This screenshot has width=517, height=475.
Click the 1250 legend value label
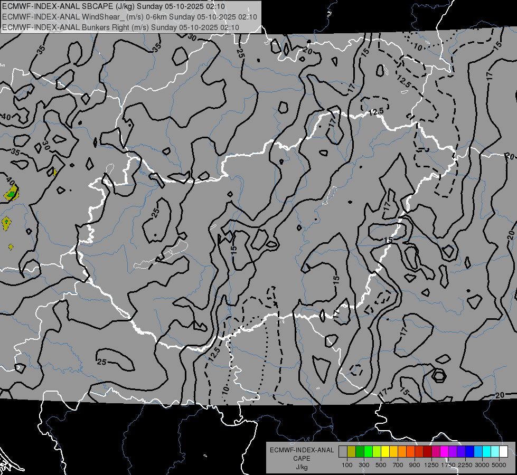pos(431,465)
